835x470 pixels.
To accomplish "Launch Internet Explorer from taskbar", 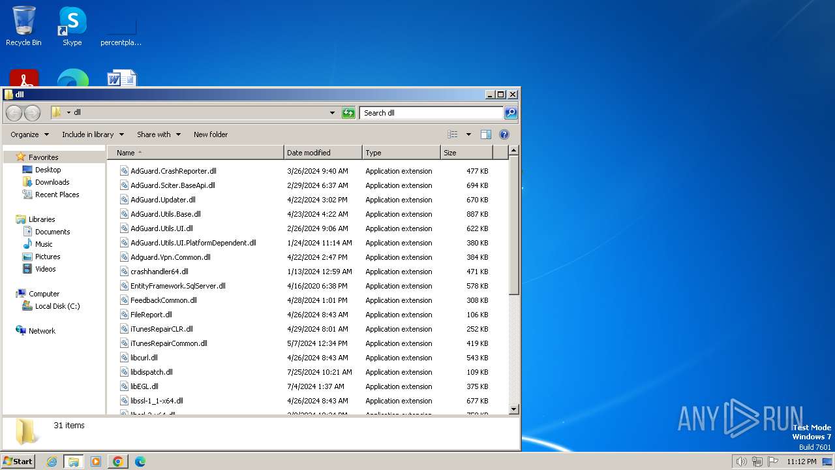I will (52, 462).
